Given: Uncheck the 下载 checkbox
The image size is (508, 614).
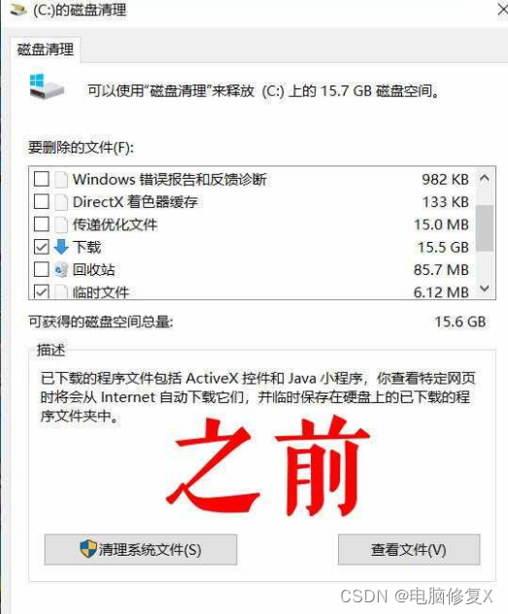Looking at the screenshot, I should [42, 247].
